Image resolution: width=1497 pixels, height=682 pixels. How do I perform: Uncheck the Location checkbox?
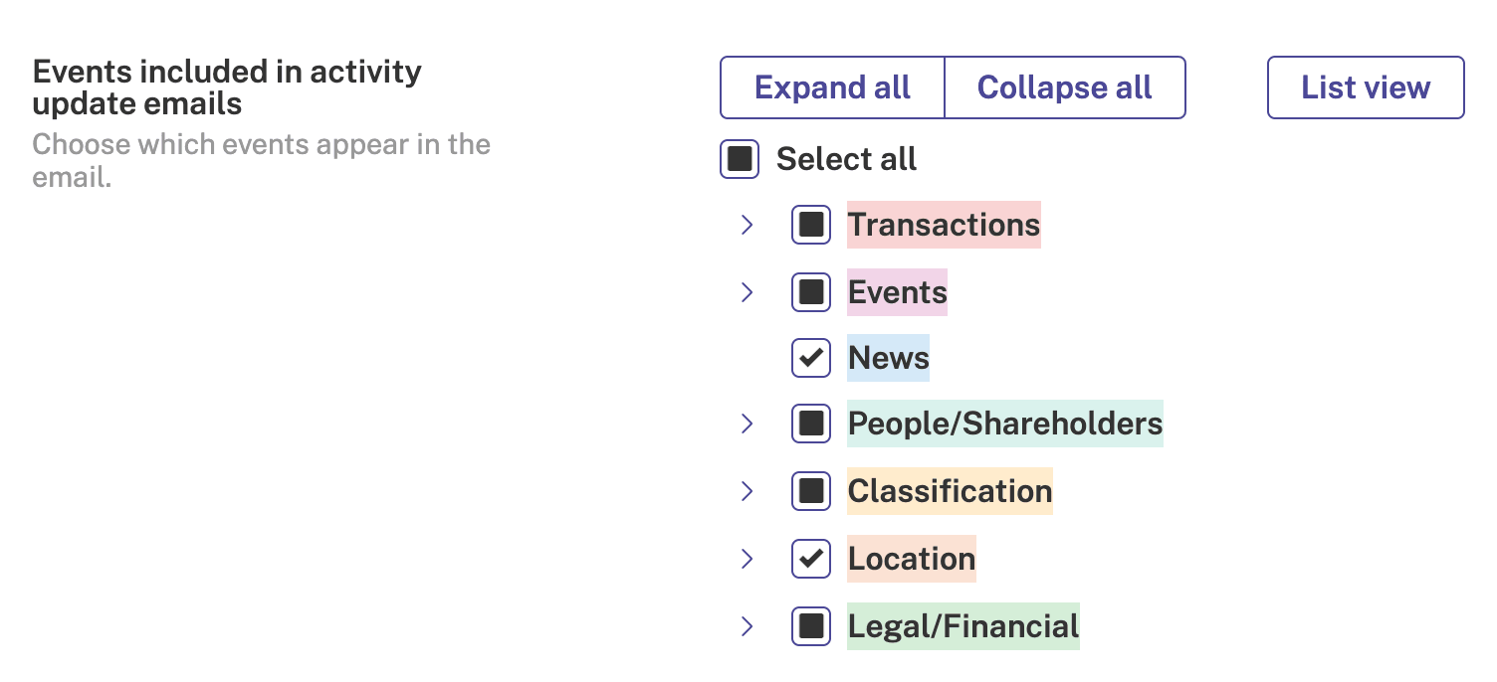(811, 559)
